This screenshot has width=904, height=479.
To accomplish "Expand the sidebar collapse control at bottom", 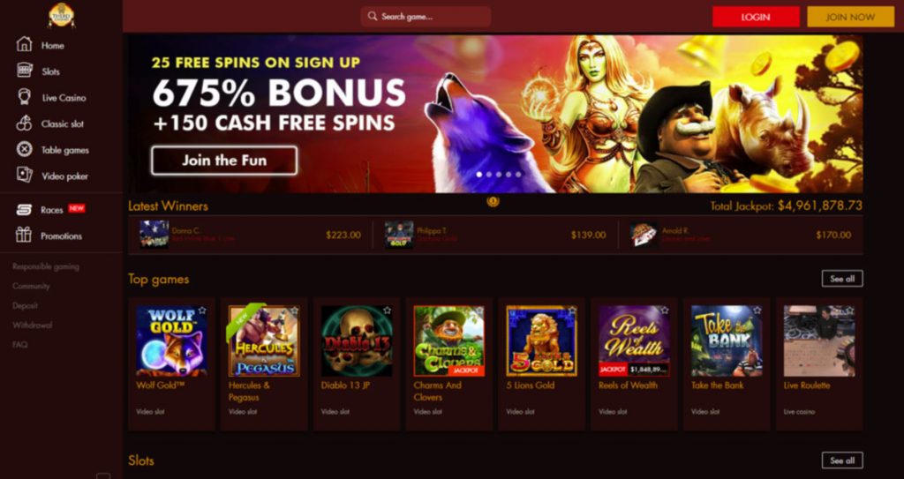I will pos(103,476).
